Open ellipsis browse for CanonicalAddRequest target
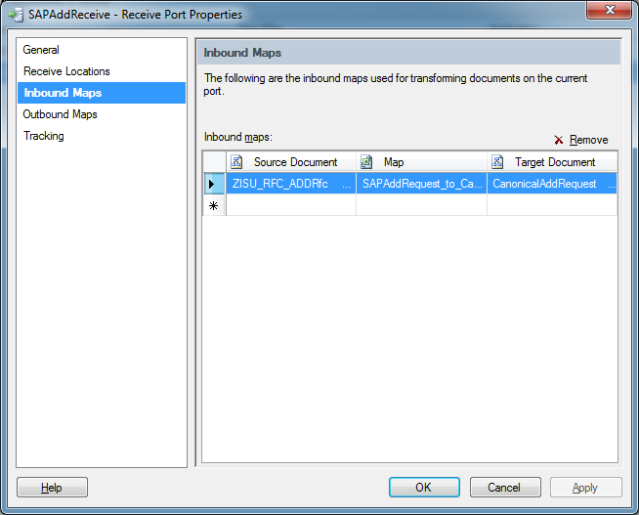 (612, 185)
